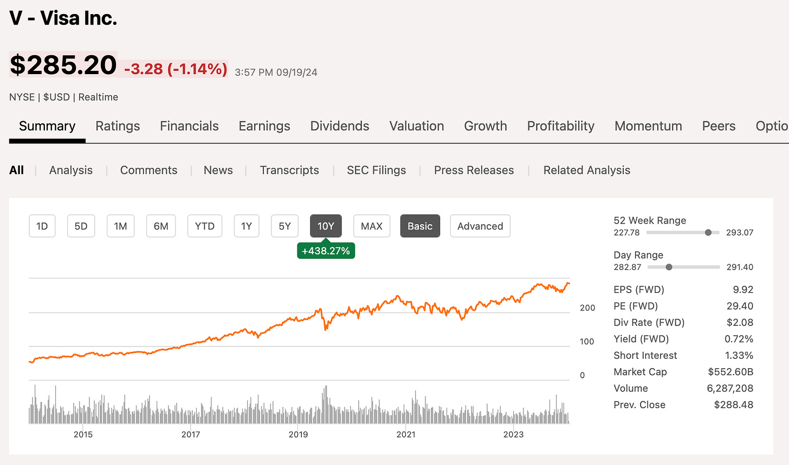Open the Dividends tab
This screenshot has height=465, width=789.
pyautogui.click(x=340, y=126)
